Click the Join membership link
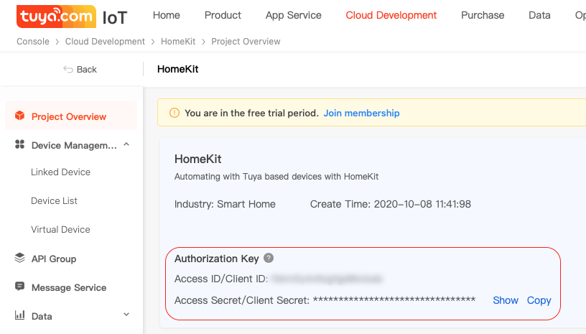 tap(361, 113)
